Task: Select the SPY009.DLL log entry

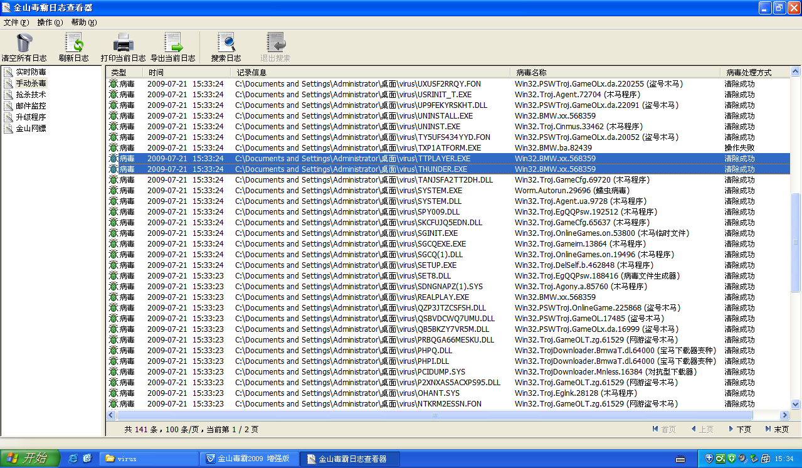Action: click(x=448, y=212)
